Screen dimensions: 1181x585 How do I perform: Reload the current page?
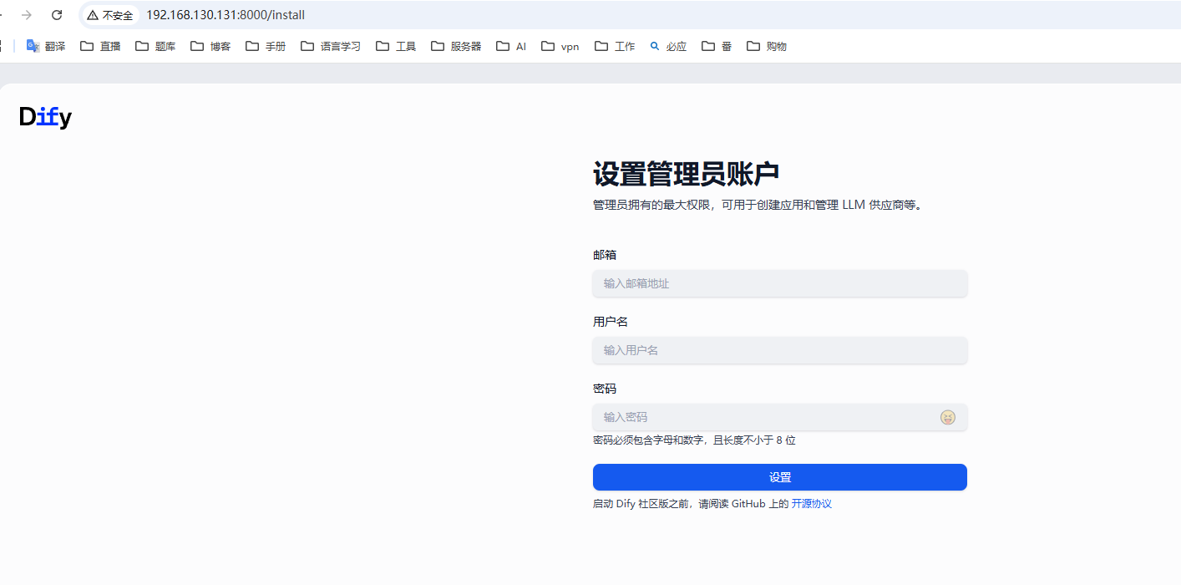tap(57, 14)
